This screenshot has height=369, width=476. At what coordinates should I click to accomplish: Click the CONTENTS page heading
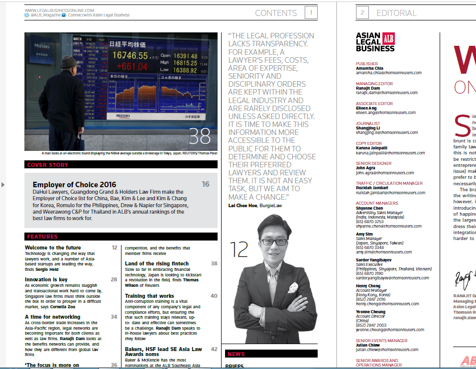(276, 13)
